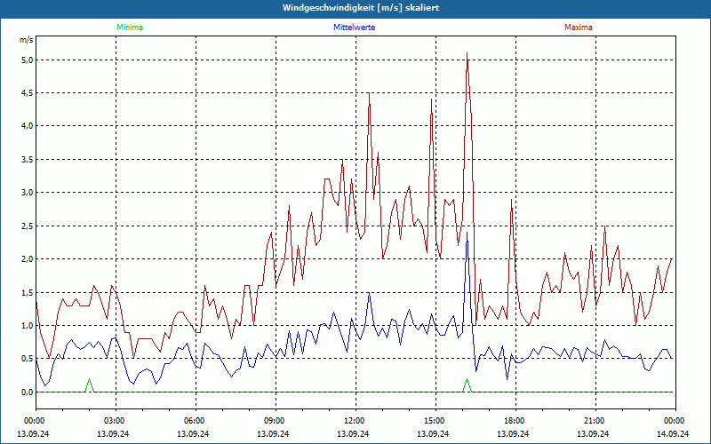Click the 1,0 y-axis value
The height and width of the screenshot is (444, 711).
point(28,325)
